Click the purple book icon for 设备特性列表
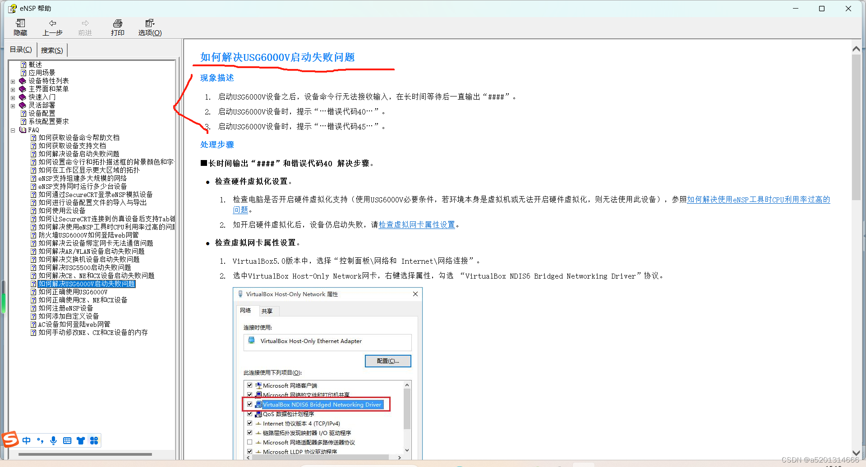The width and height of the screenshot is (866, 467). [23, 81]
